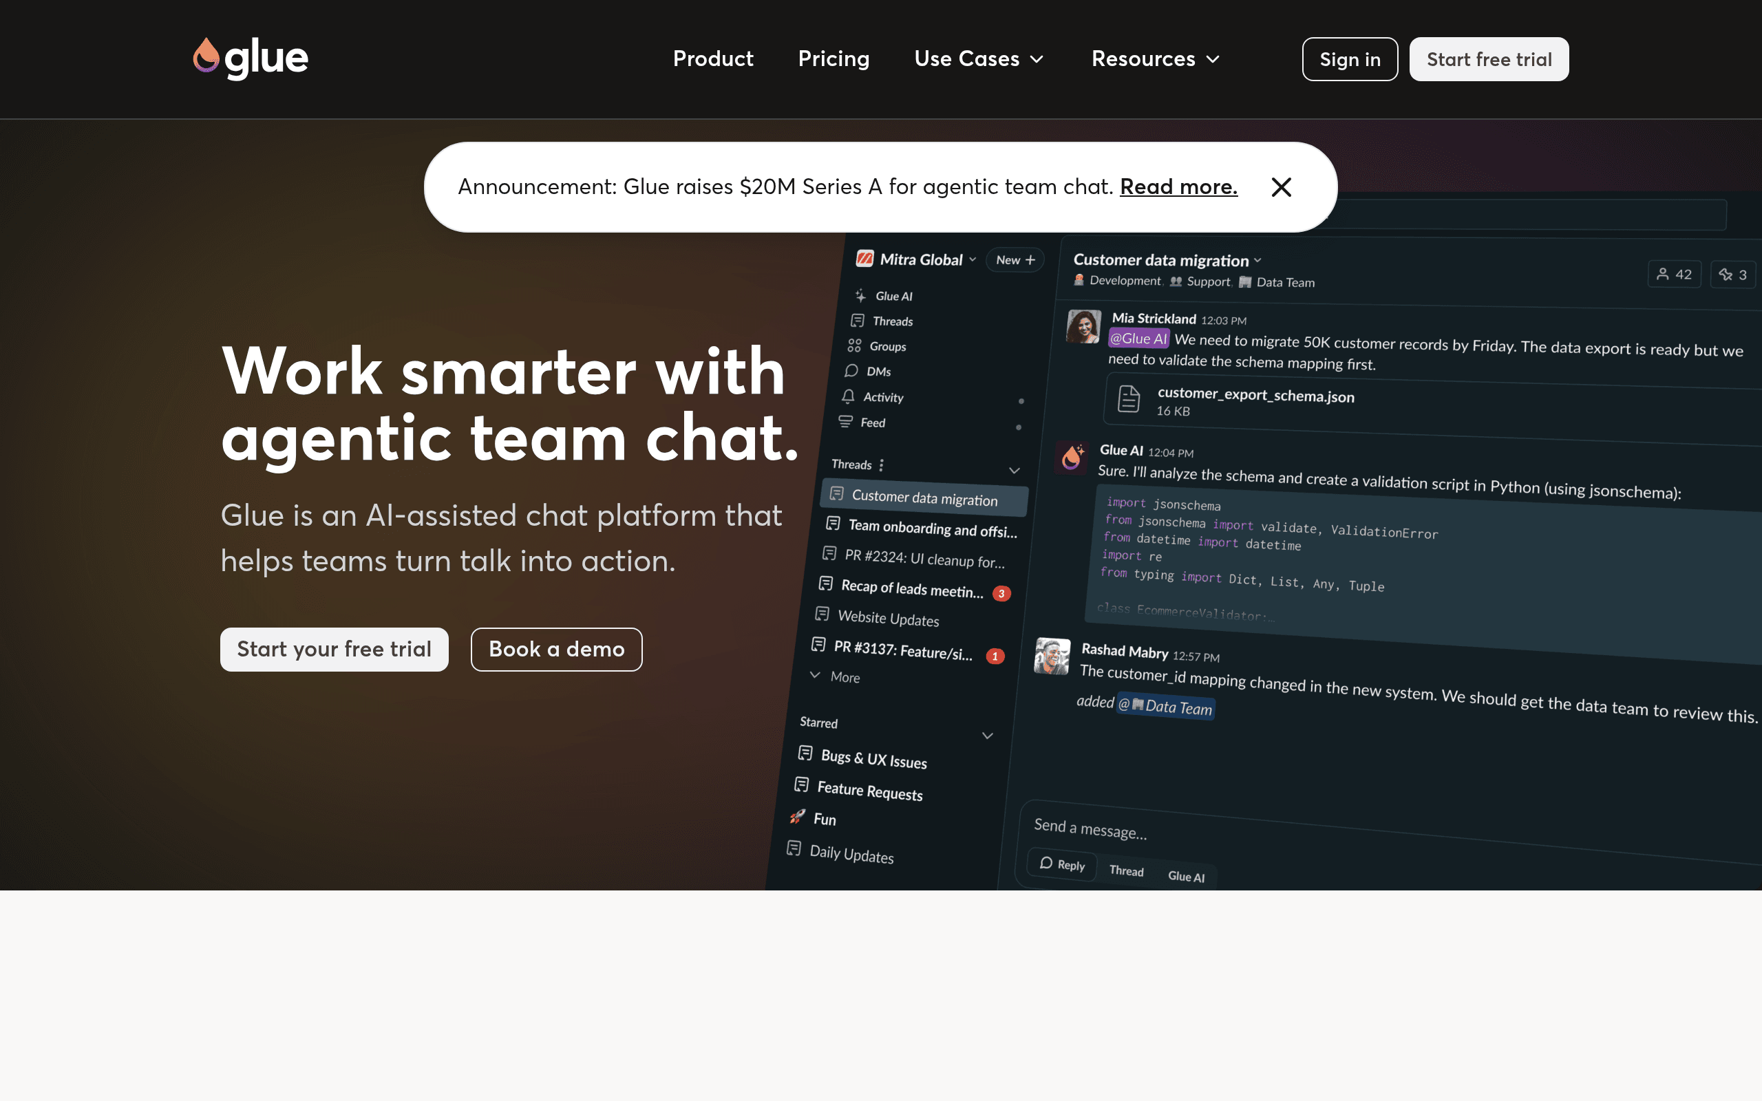Viewport: 1762px width, 1101px height.
Task: Expand the Mitra Global workspace switcher
Action: (971, 259)
